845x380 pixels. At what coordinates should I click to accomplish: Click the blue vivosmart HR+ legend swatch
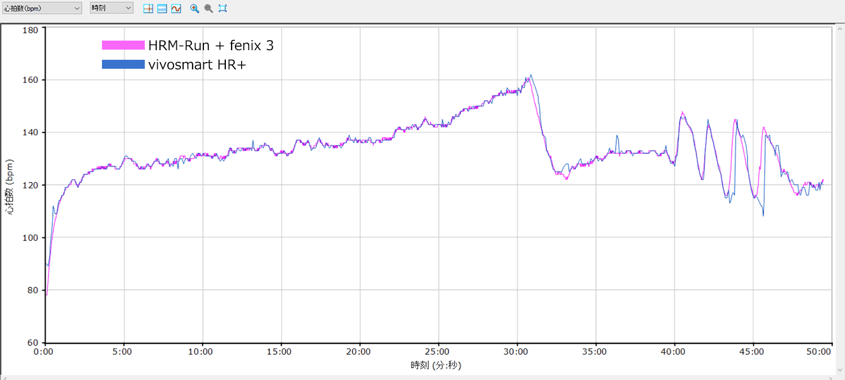pos(123,65)
